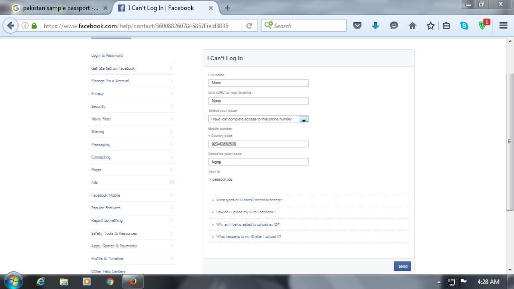Open the Firefox hamburger menu
Viewport: 514px width, 289px height.
point(503,26)
